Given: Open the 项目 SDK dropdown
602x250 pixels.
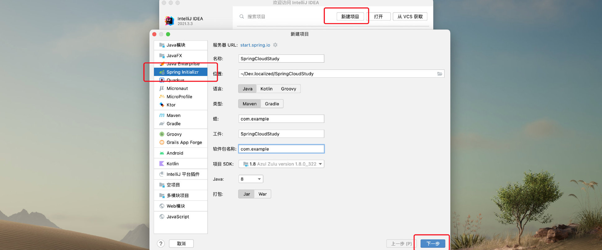Looking at the screenshot, I should [281, 164].
